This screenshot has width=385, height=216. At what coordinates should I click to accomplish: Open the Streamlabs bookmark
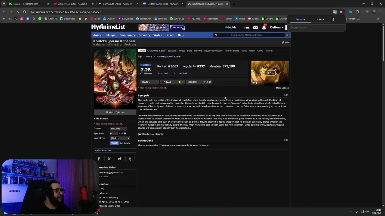pos(68,19)
